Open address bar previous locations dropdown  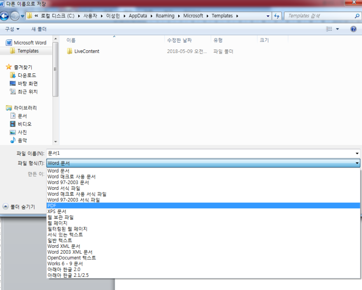coord(268,16)
